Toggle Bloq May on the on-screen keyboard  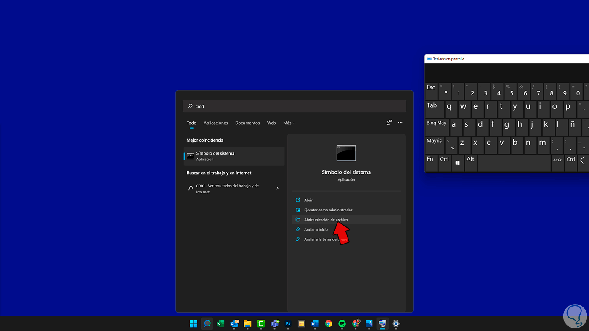(436, 126)
